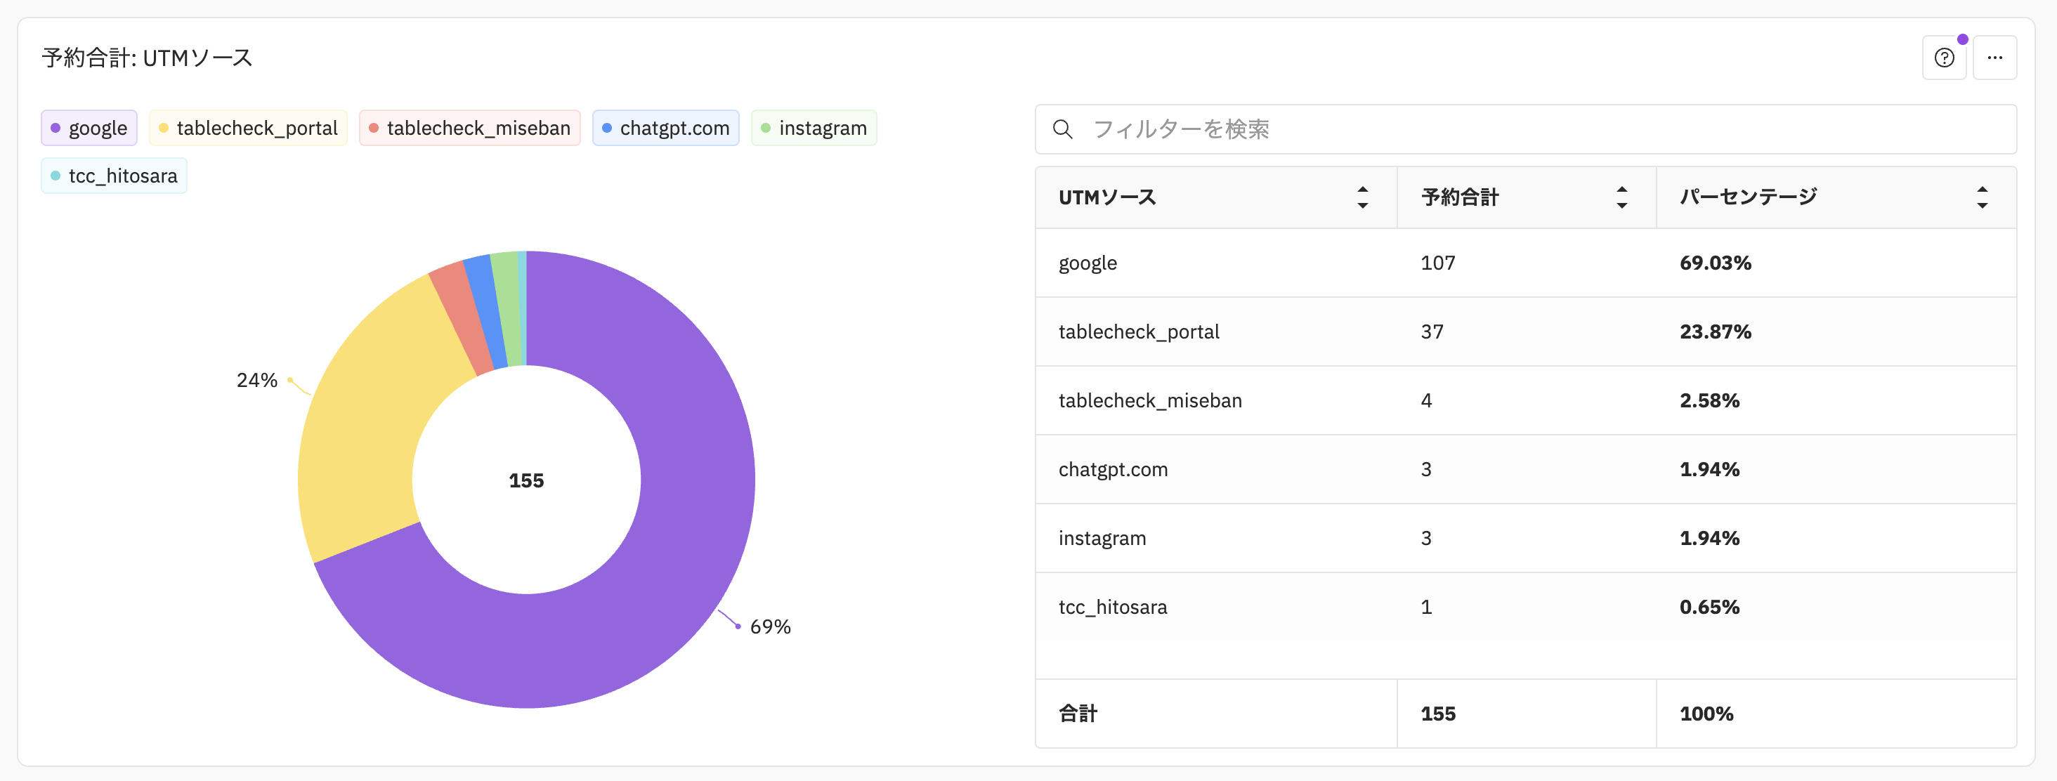This screenshot has width=2057, height=781.
Task: Select the chatgpt.com table row
Action: [1525, 468]
